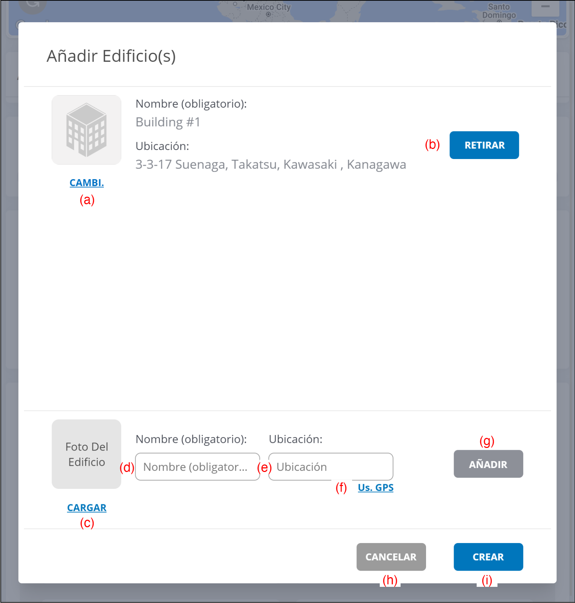Click the map zoom out minus button
Screen dimensions: 575x603
point(545,7)
